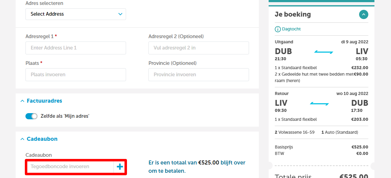Open the Select Address dropdown
Viewport: 391px width, 178px height.
[76, 14]
